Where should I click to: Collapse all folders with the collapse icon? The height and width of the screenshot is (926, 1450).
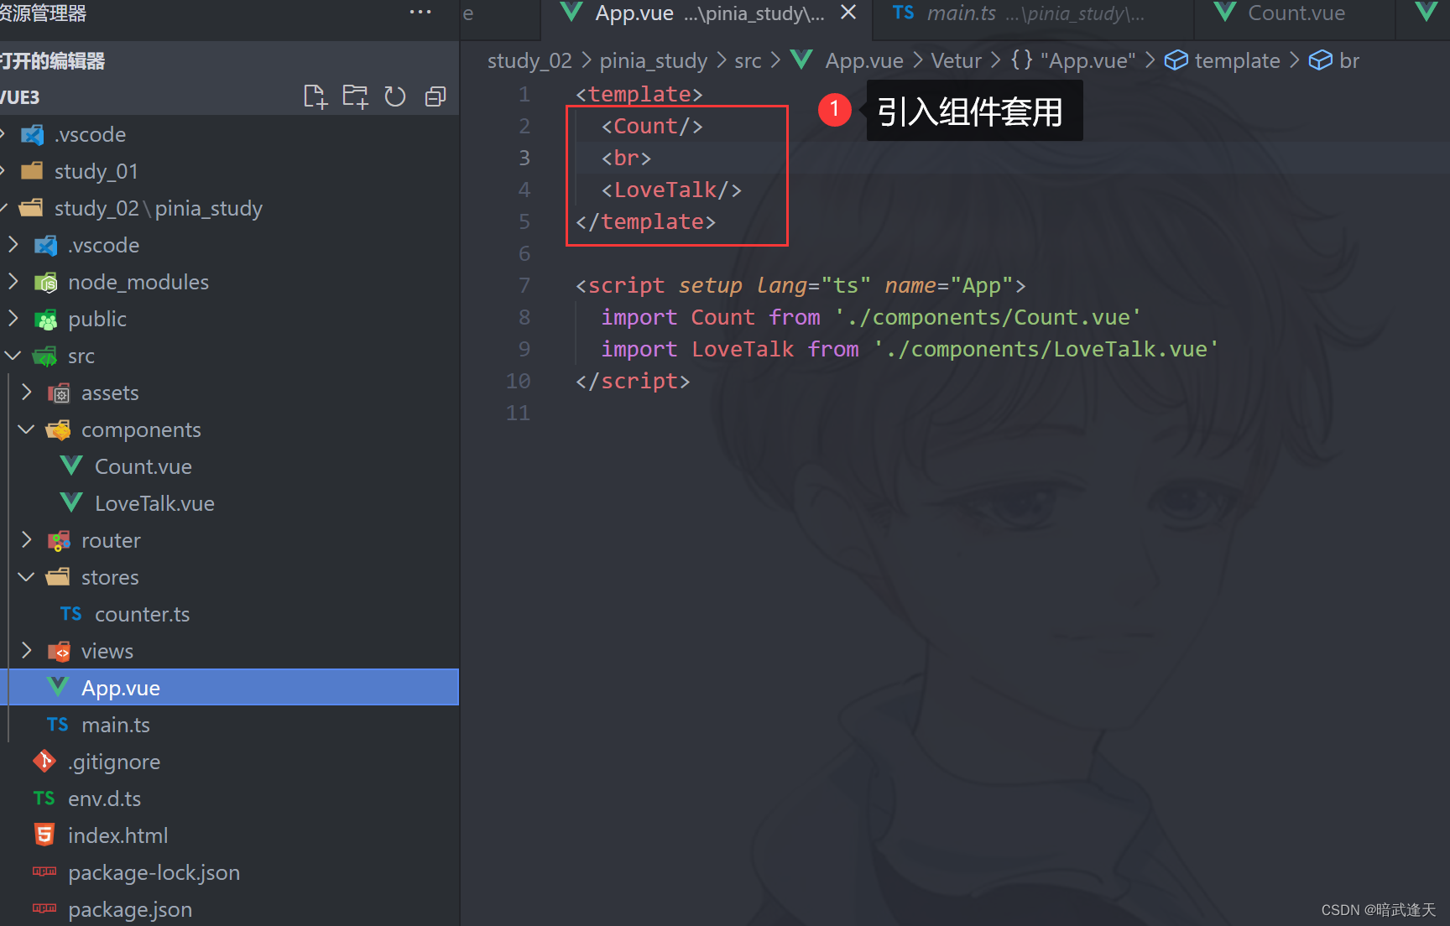click(x=436, y=96)
